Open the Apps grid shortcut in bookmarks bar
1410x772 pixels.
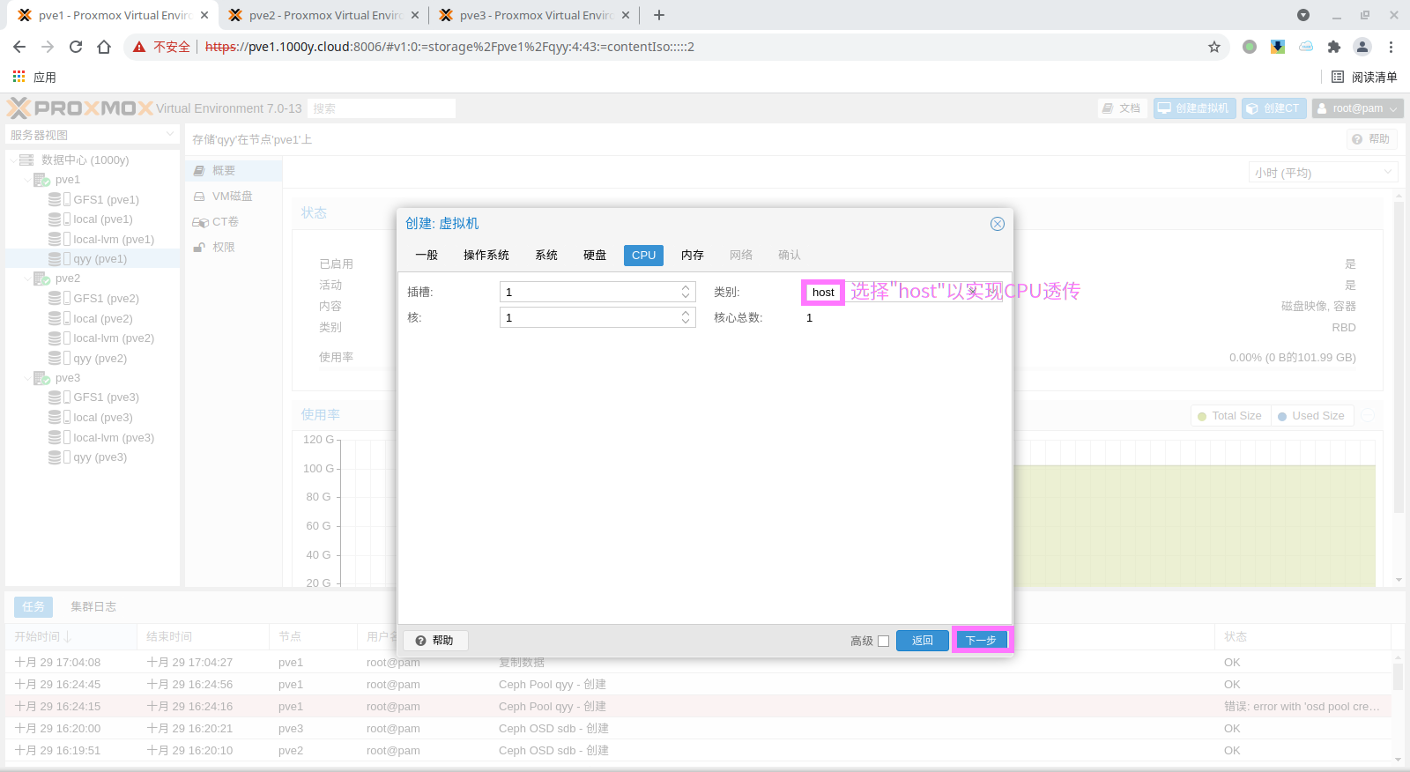(x=19, y=77)
